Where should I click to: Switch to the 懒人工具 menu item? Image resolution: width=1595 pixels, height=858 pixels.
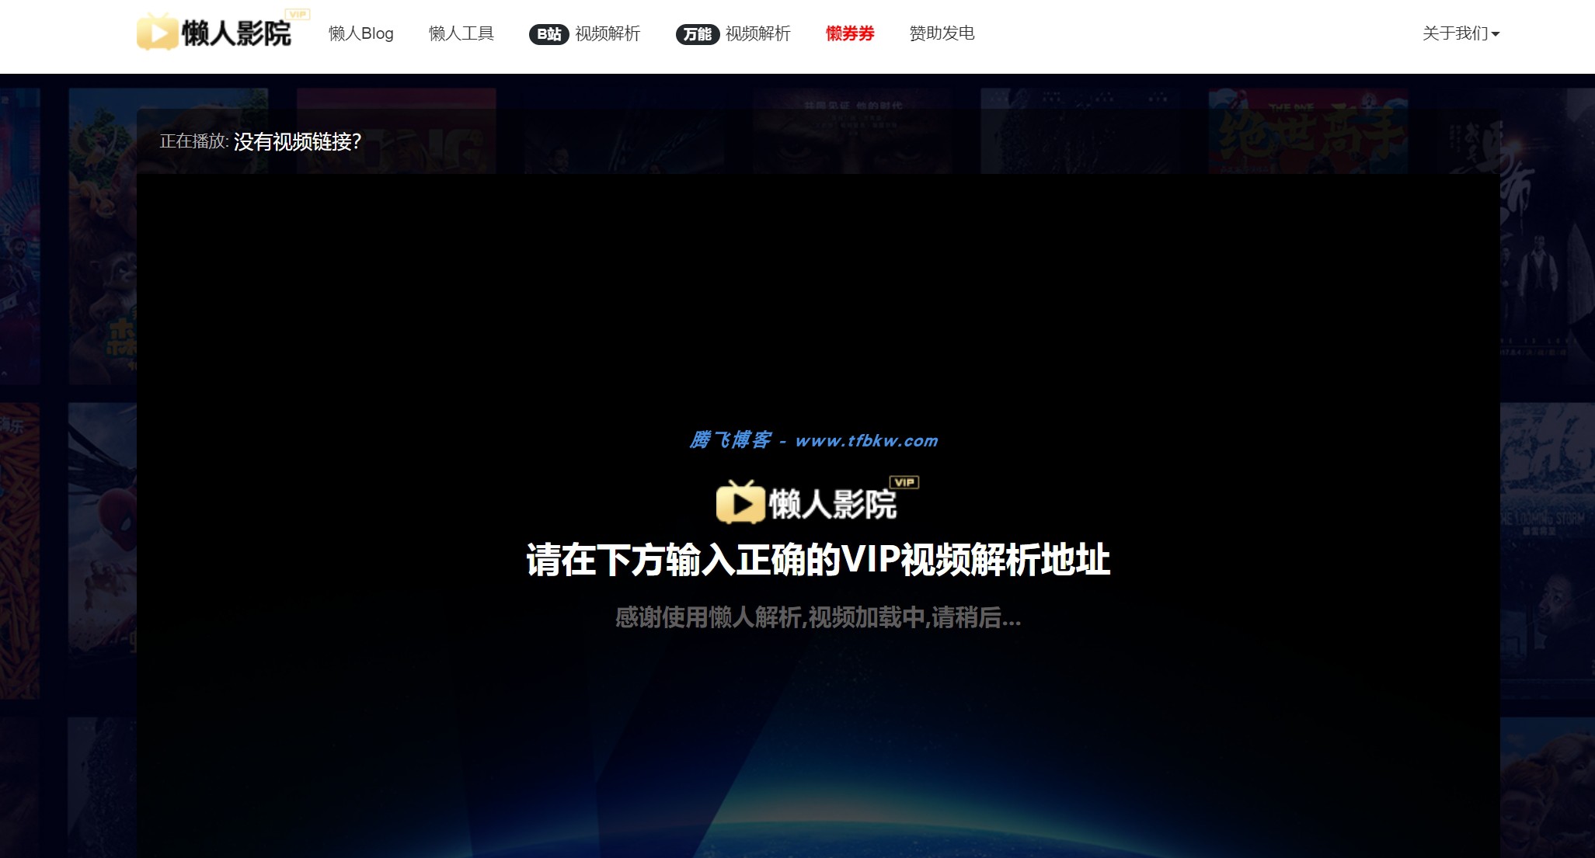[460, 33]
